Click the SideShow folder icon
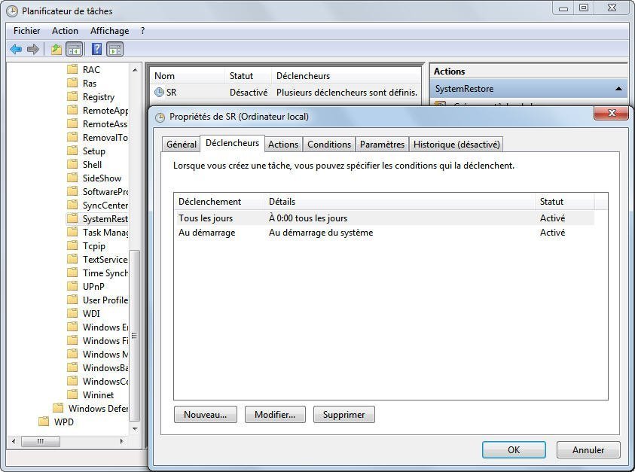The width and height of the screenshot is (635, 472). point(72,178)
